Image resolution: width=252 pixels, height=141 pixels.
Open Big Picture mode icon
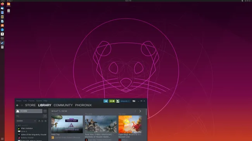tap(134, 101)
